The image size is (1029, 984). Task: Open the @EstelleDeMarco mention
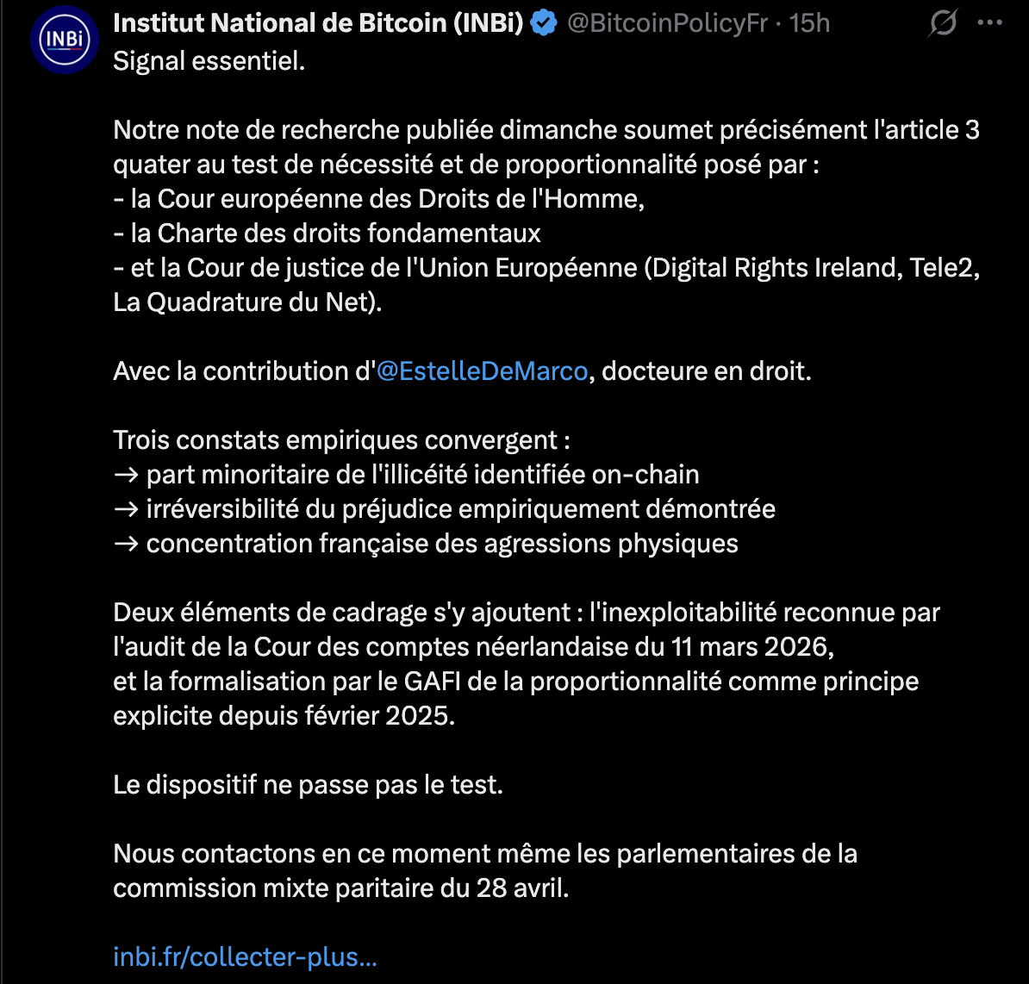pyautogui.click(x=483, y=371)
